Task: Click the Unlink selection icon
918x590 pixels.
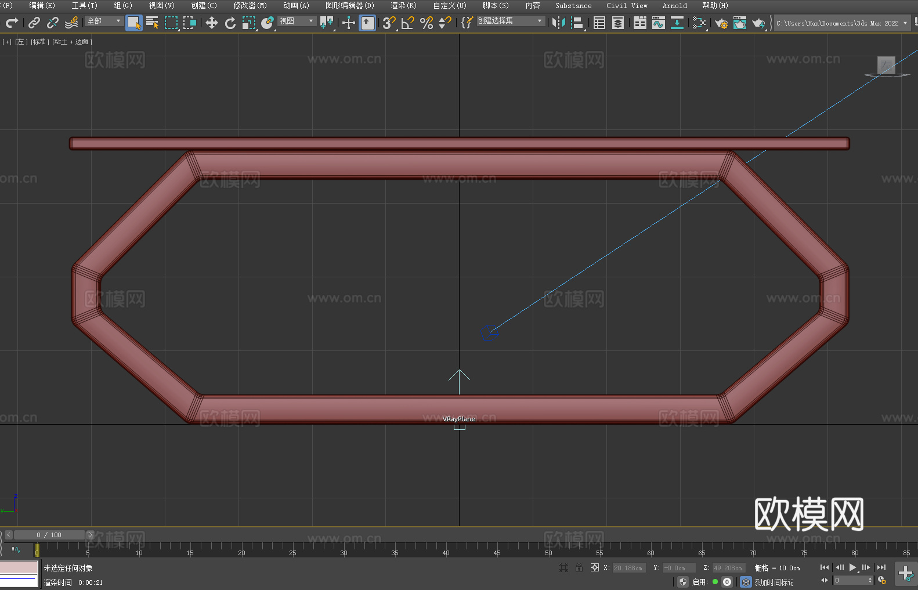Action: [53, 23]
